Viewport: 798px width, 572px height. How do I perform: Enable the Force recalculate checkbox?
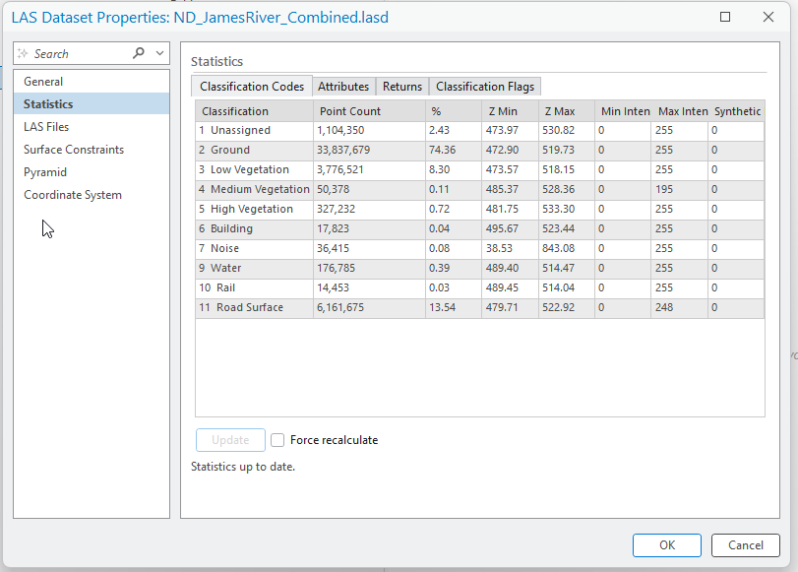point(276,440)
